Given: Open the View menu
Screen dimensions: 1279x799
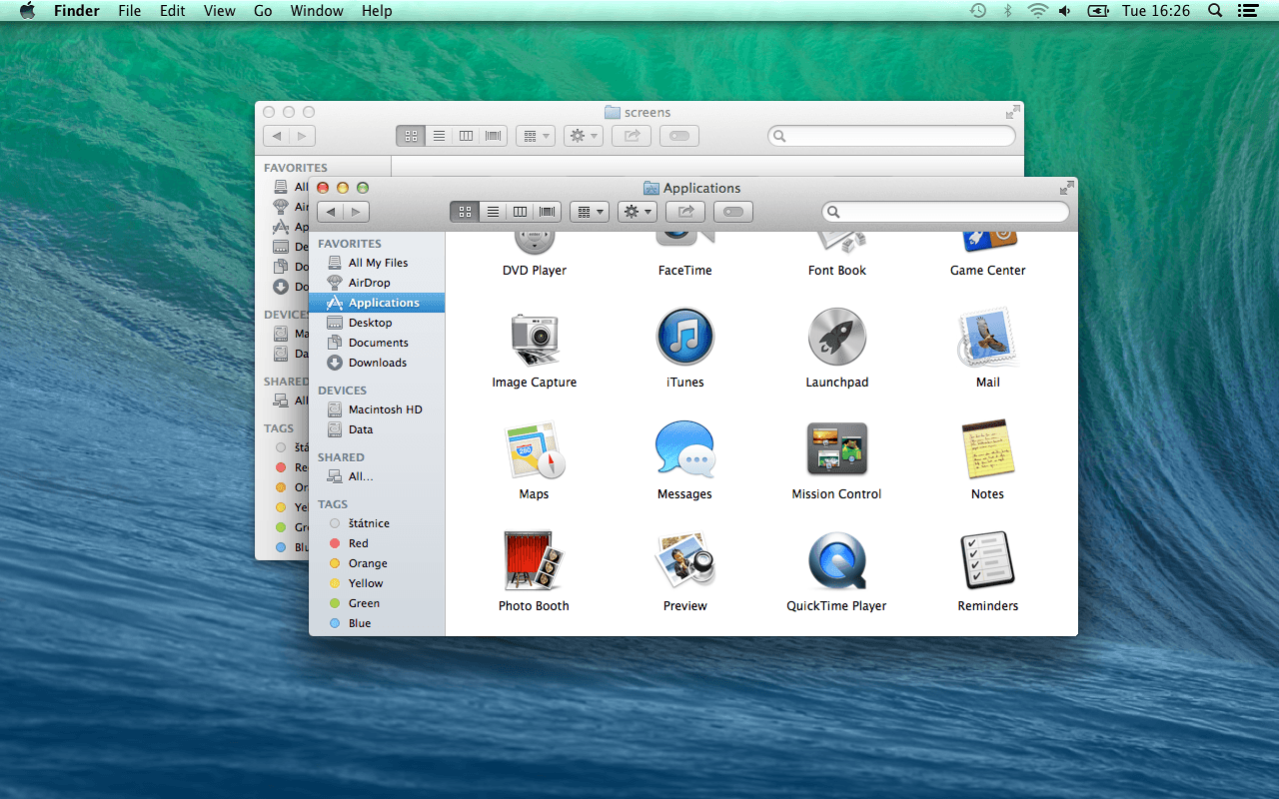Looking at the screenshot, I should [220, 11].
